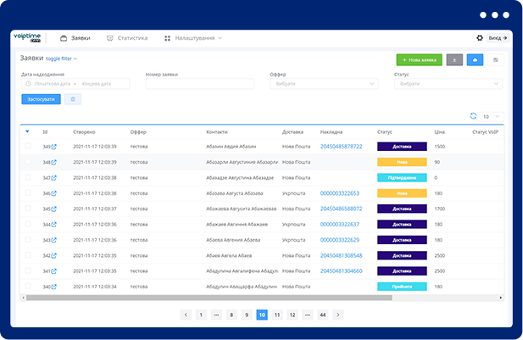523x340 pixels.
Task: Select checkbox for order 346
Action: [28, 192]
